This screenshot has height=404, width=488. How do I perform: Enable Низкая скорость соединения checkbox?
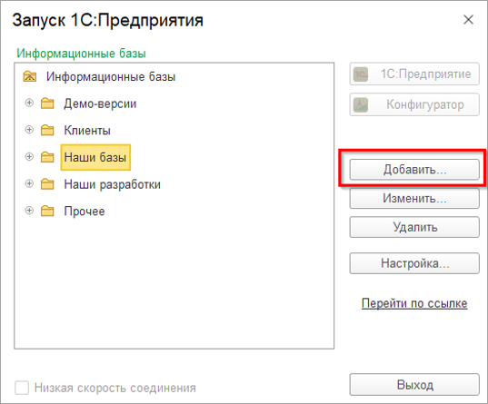(22, 388)
